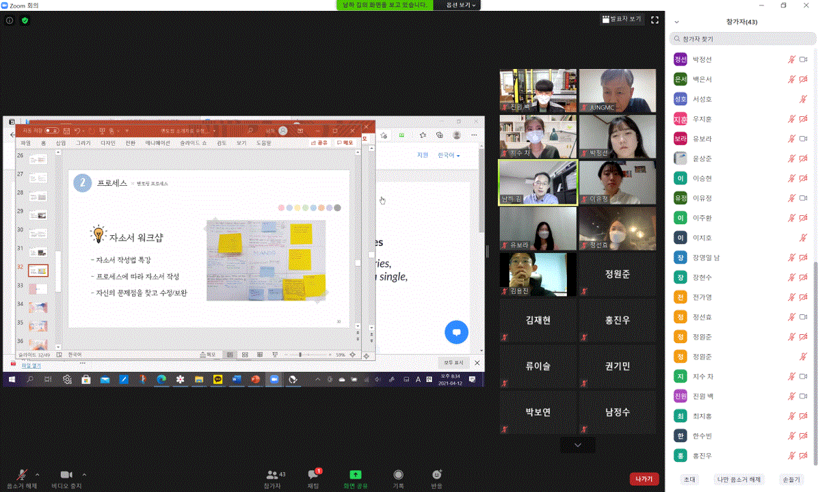Click 이유정 camera icon in list
Screen dimensions: 818x492
coord(804,198)
